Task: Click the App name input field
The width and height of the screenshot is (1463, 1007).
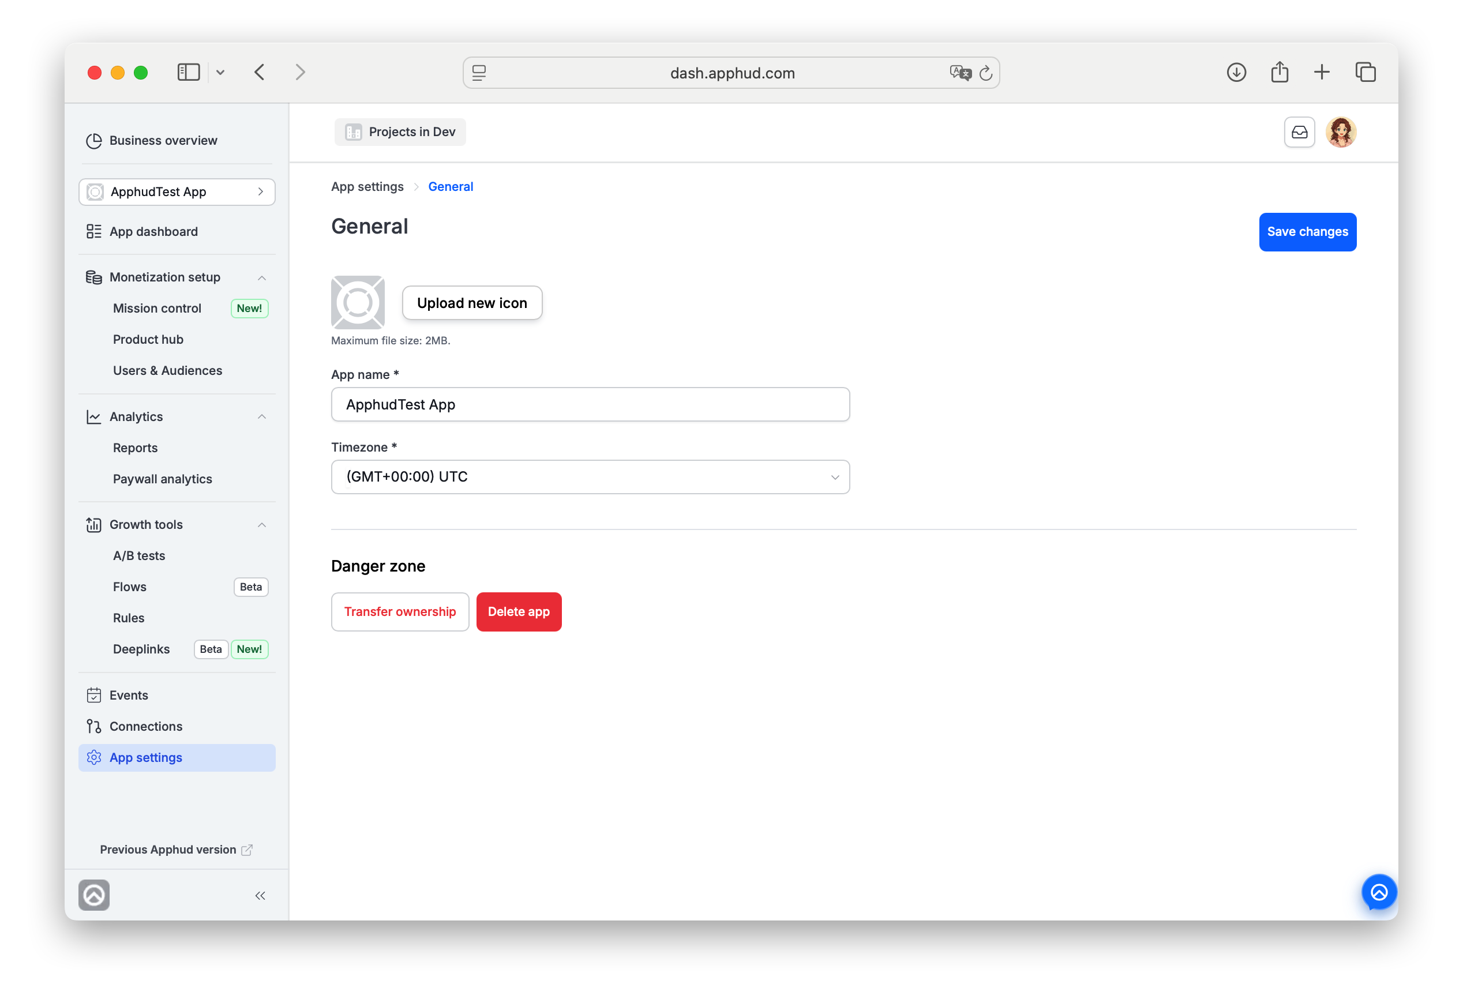Action: tap(590, 404)
